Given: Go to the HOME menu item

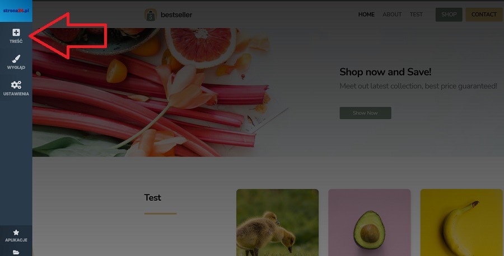Looking at the screenshot, I should click(366, 15).
